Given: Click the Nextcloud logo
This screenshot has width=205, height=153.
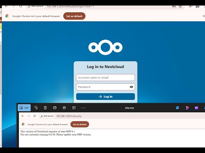Looking at the screenshot, I should [x=105, y=47].
